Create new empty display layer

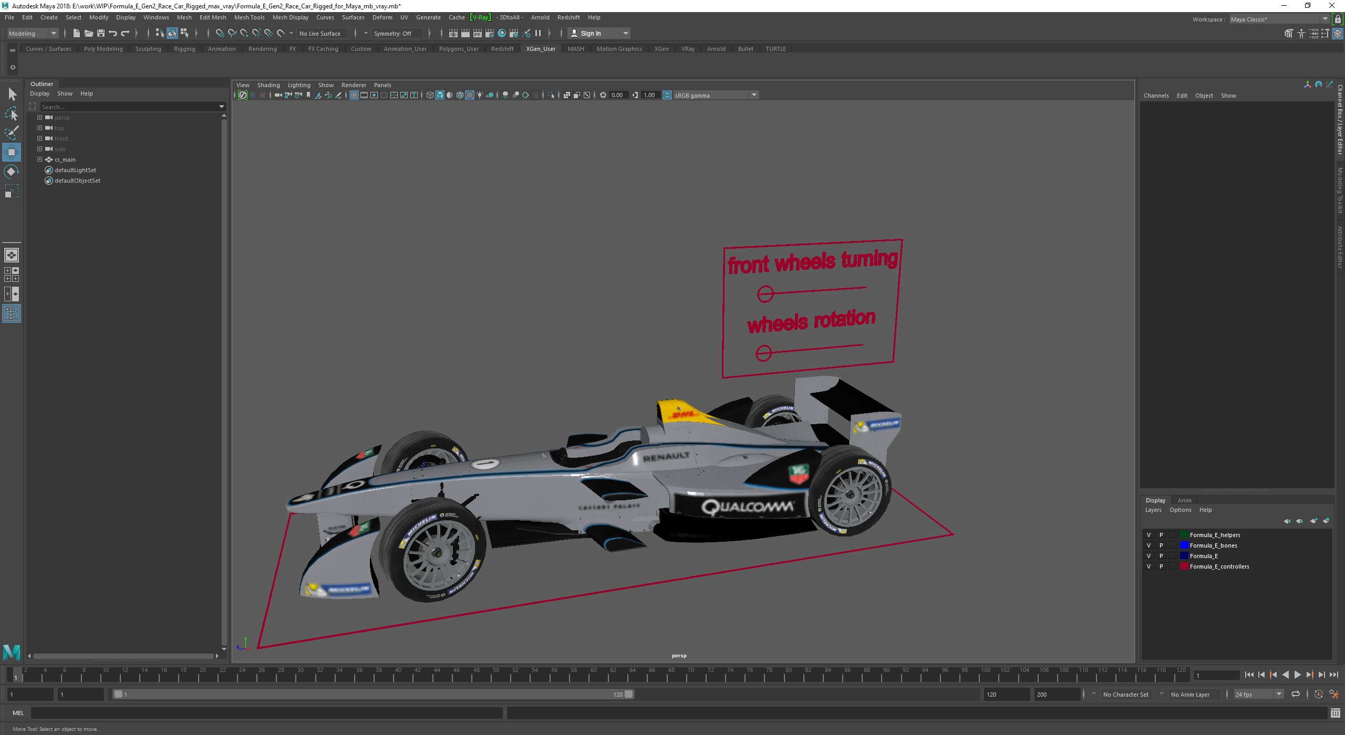(1313, 521)
